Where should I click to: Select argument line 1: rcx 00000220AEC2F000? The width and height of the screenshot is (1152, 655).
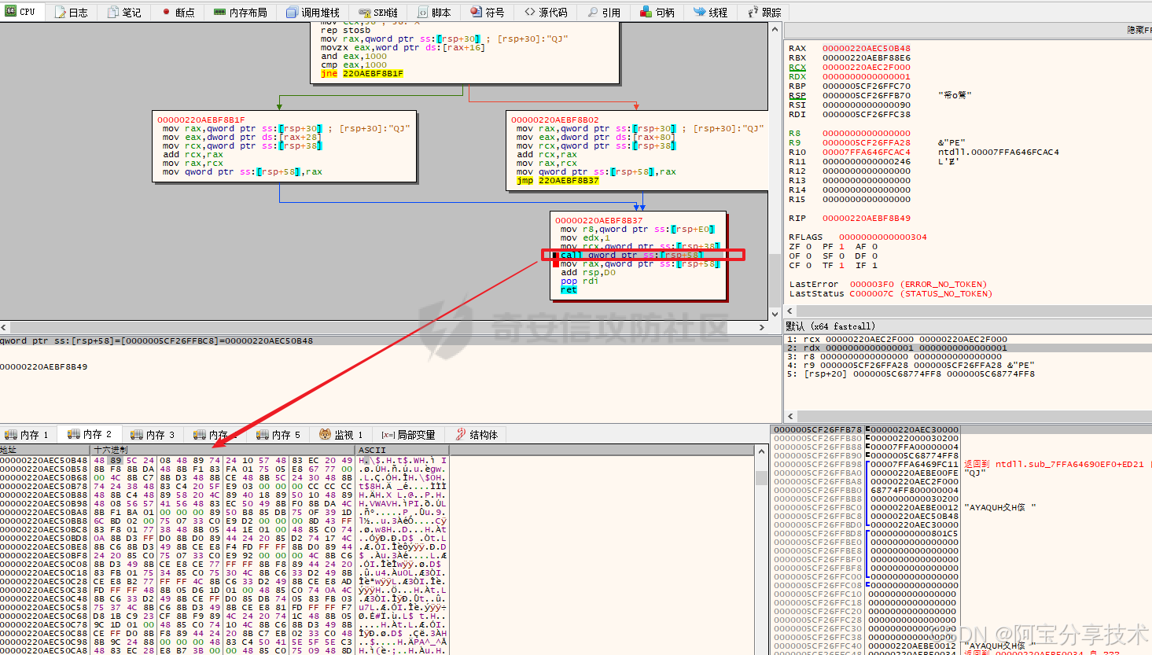click(897, 339)
